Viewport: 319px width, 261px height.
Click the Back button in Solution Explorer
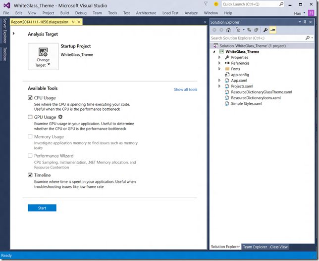pos(214,30)
